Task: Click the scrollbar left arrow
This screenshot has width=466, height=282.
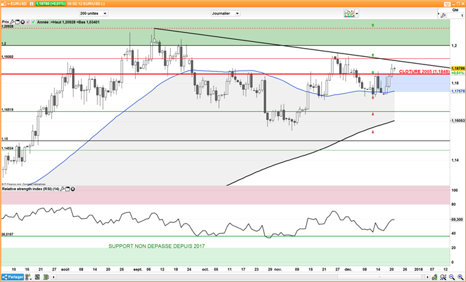Action: point(54,277)
